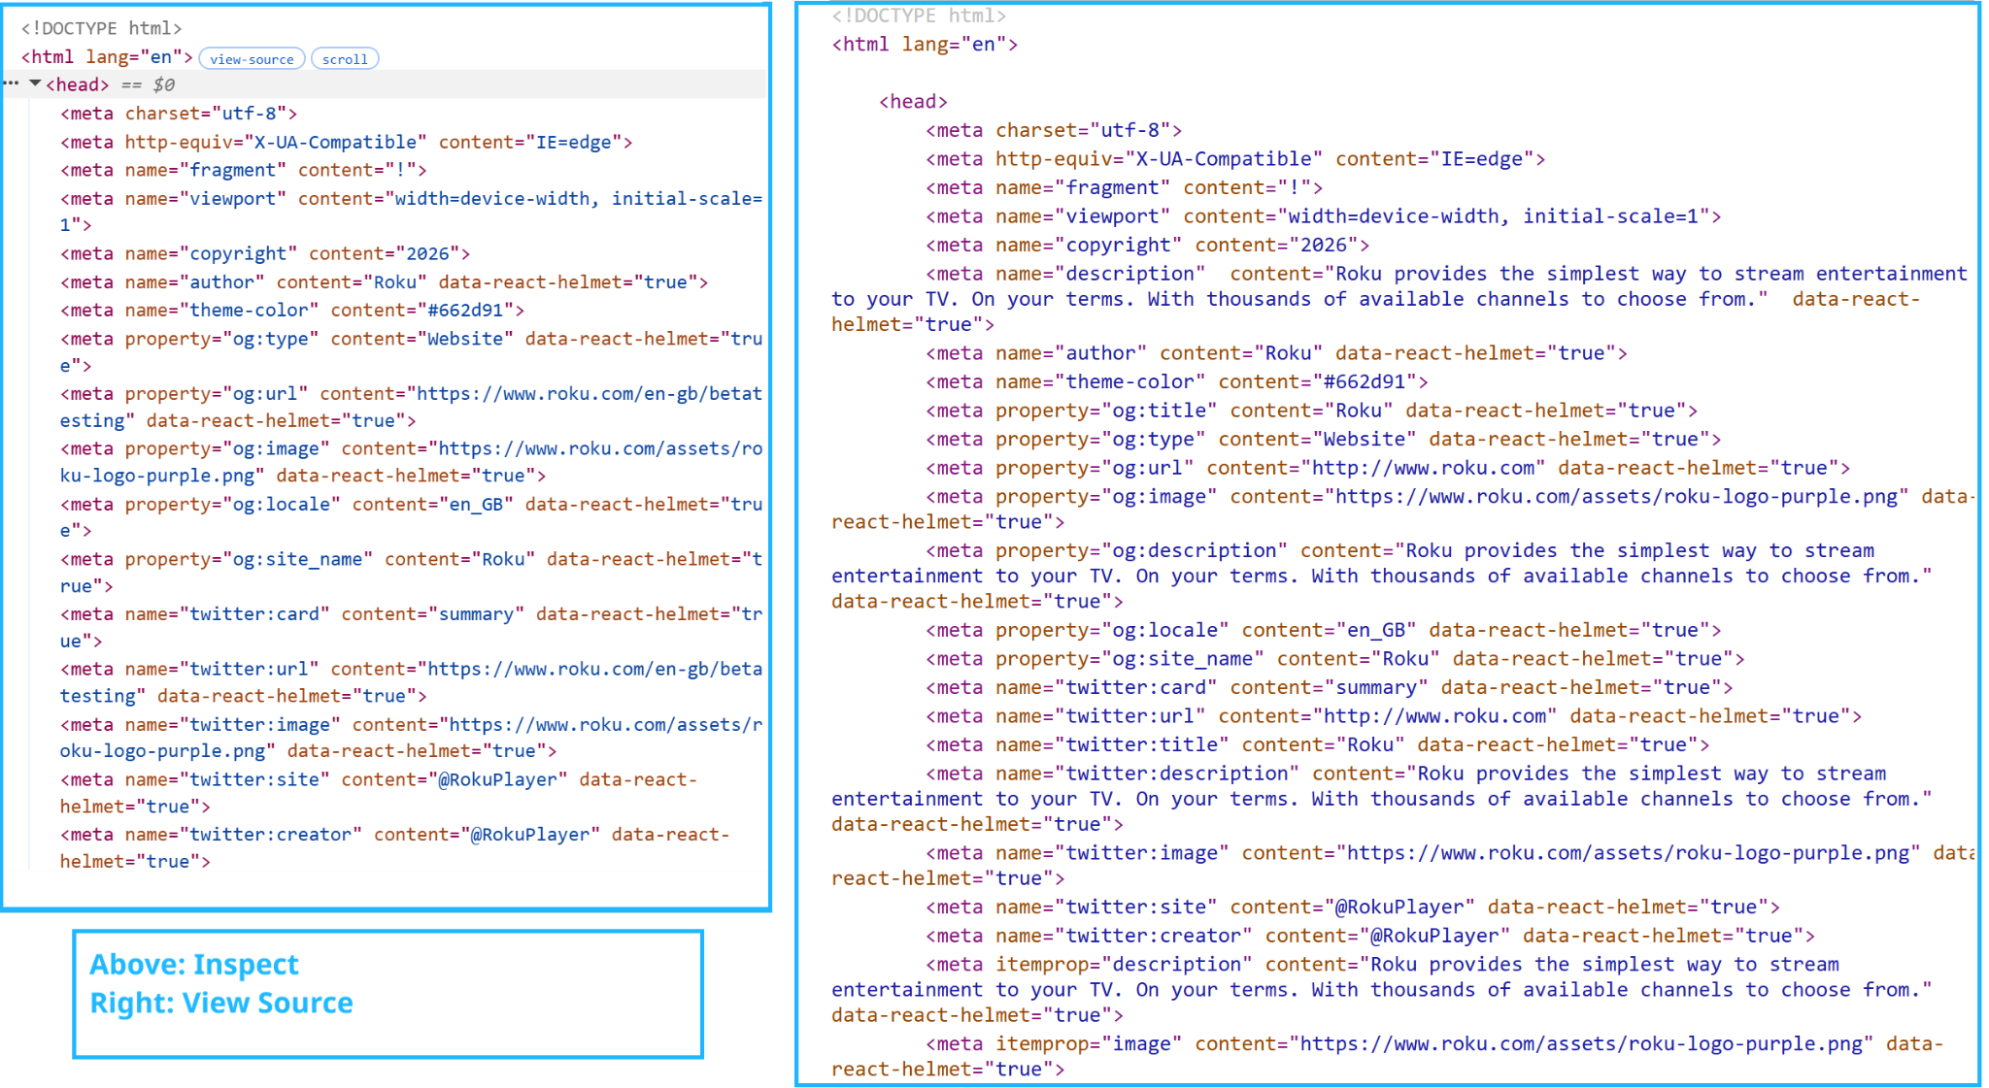Image resolution: width=1989 pixels, height=1088 pixels.
Task: Click meta og:description line in View Source
Action: (x=1382, y=576)
